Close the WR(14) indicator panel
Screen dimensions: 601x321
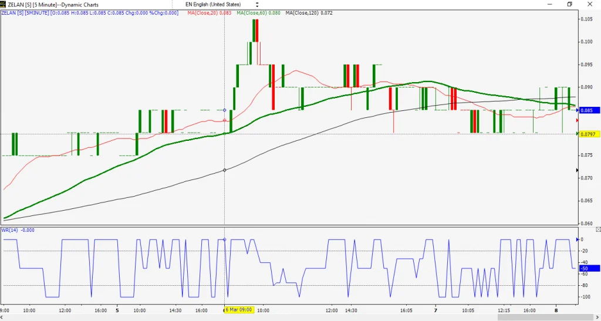(598, 229)
